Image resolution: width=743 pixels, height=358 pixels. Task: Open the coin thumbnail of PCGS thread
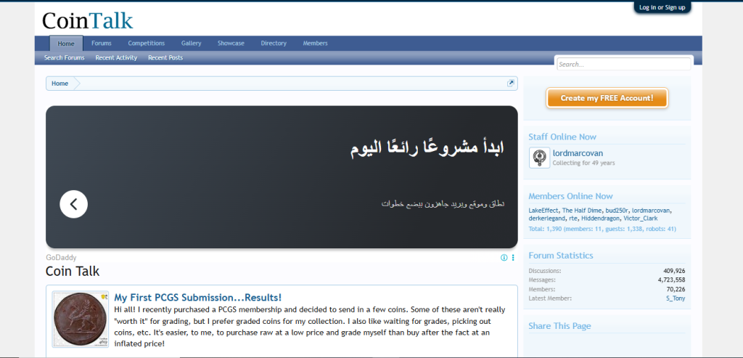click(x=81, y=319)
